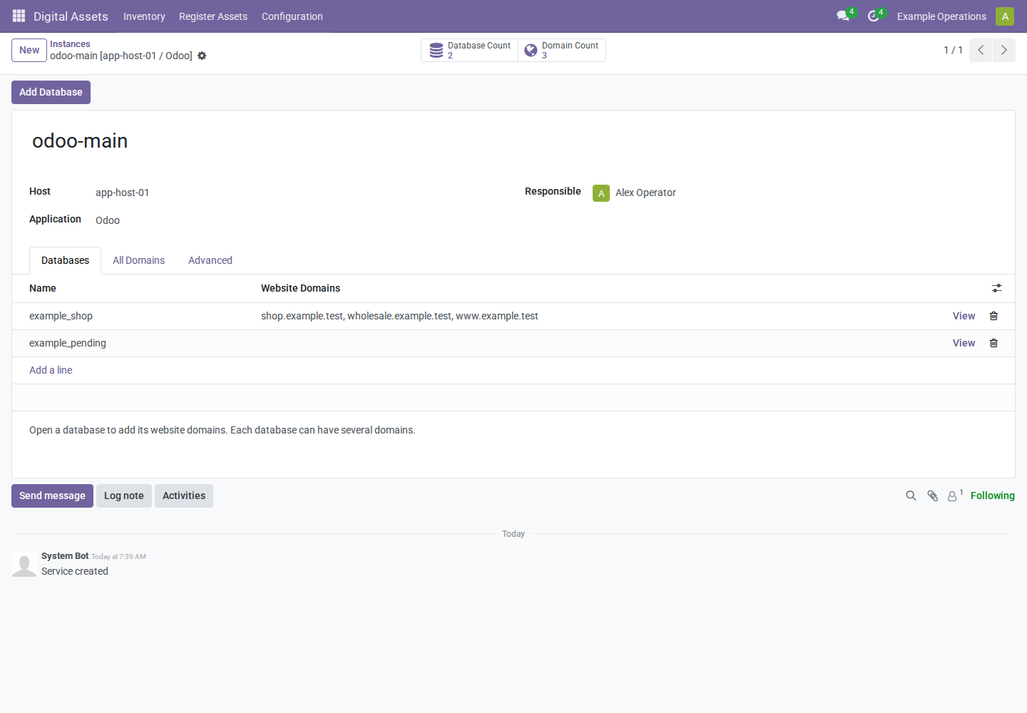
Task: Attach files with paperclip icon
Action: coord(932,496)
